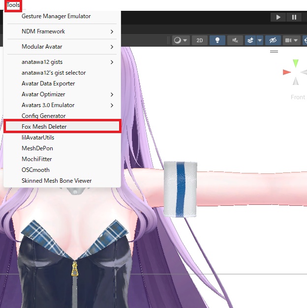
Task: Open Skinned Mesh Bone Viewer
Action: pos(62,181)
